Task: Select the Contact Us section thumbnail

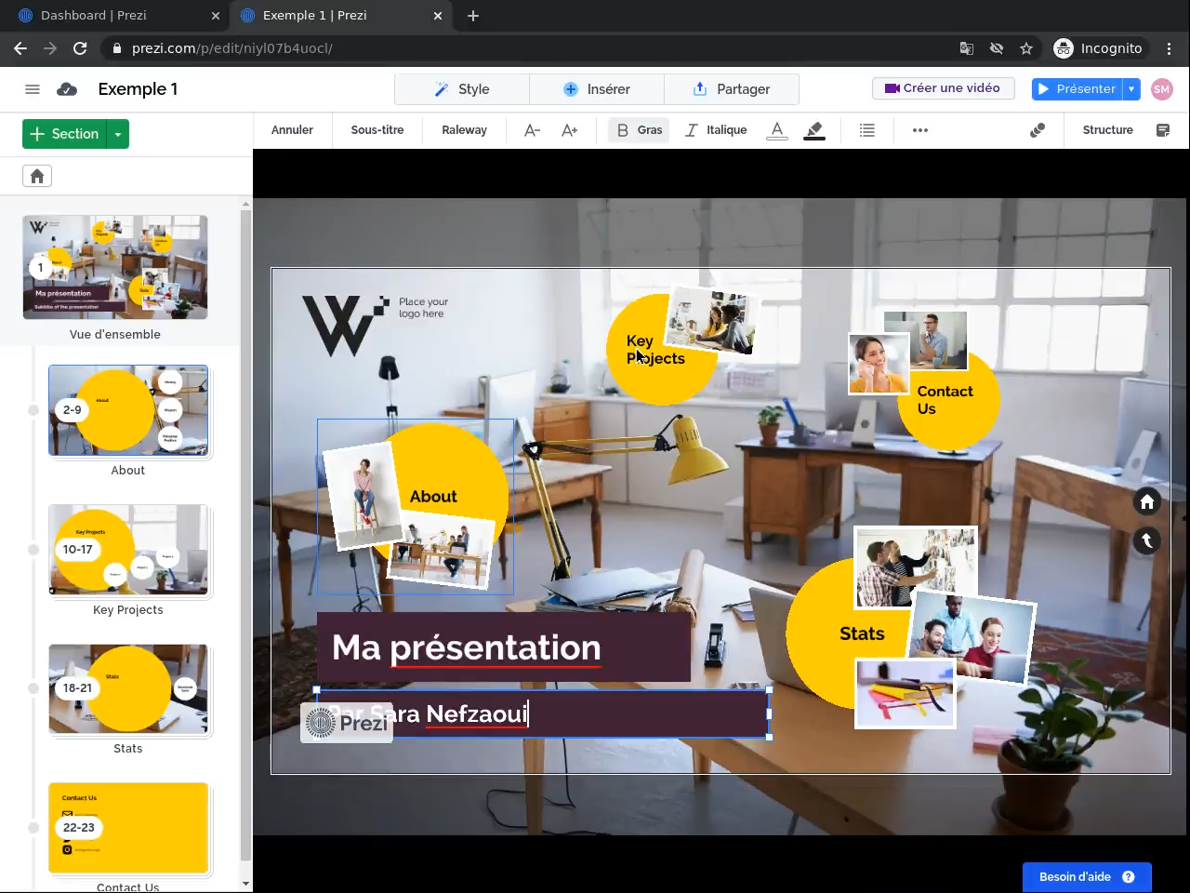Action: point(128,828)
